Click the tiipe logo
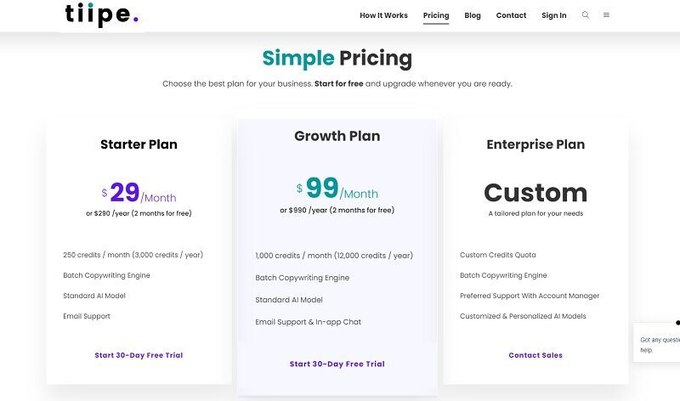Image resolution: width=680 pixels, height=401 pixels. point(101,14)
